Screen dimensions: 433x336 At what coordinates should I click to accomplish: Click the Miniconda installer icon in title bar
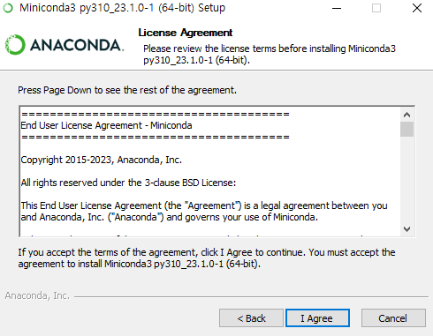pyautogui.click(x=8, y=8)
